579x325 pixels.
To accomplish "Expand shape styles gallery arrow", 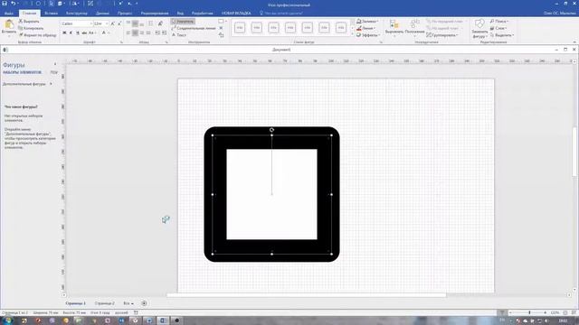I will coord(352,34).
